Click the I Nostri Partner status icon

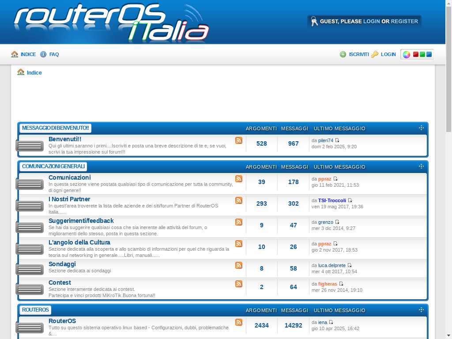(x=30, y=206)
